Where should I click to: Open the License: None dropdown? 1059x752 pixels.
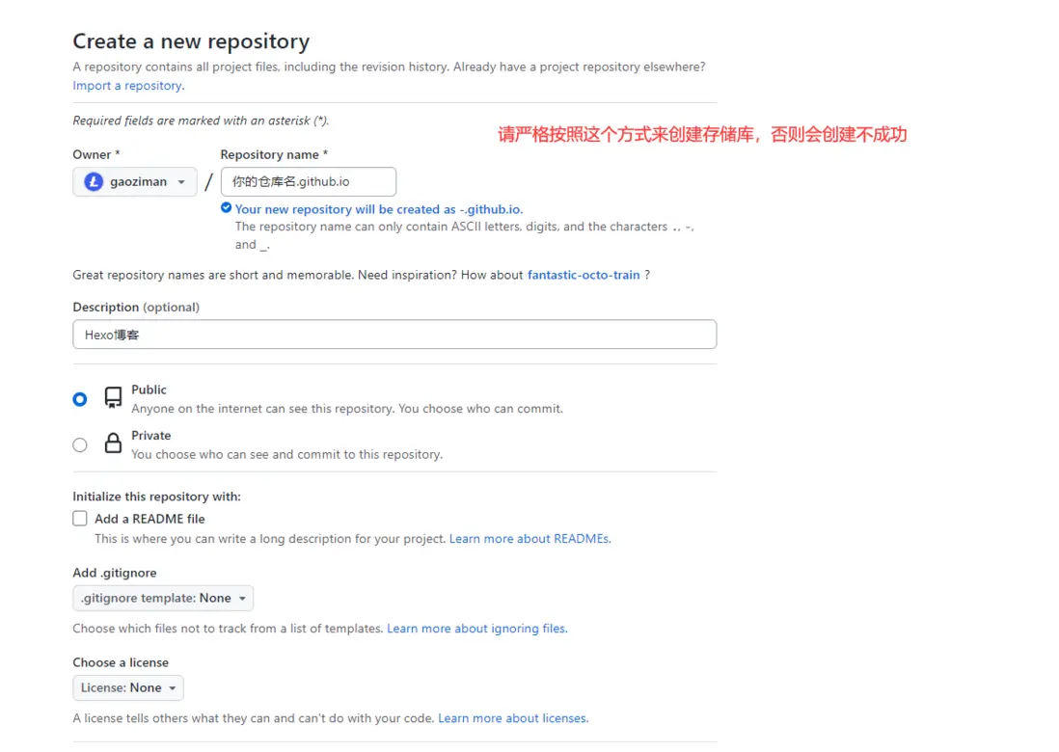(128, 687)
